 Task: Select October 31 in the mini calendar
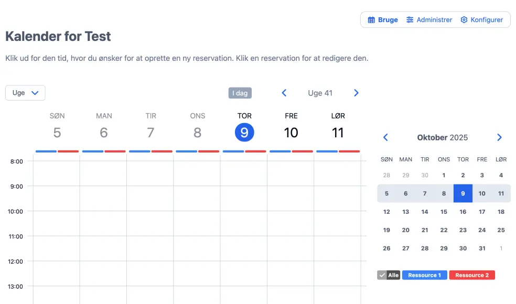click(482, 248)
